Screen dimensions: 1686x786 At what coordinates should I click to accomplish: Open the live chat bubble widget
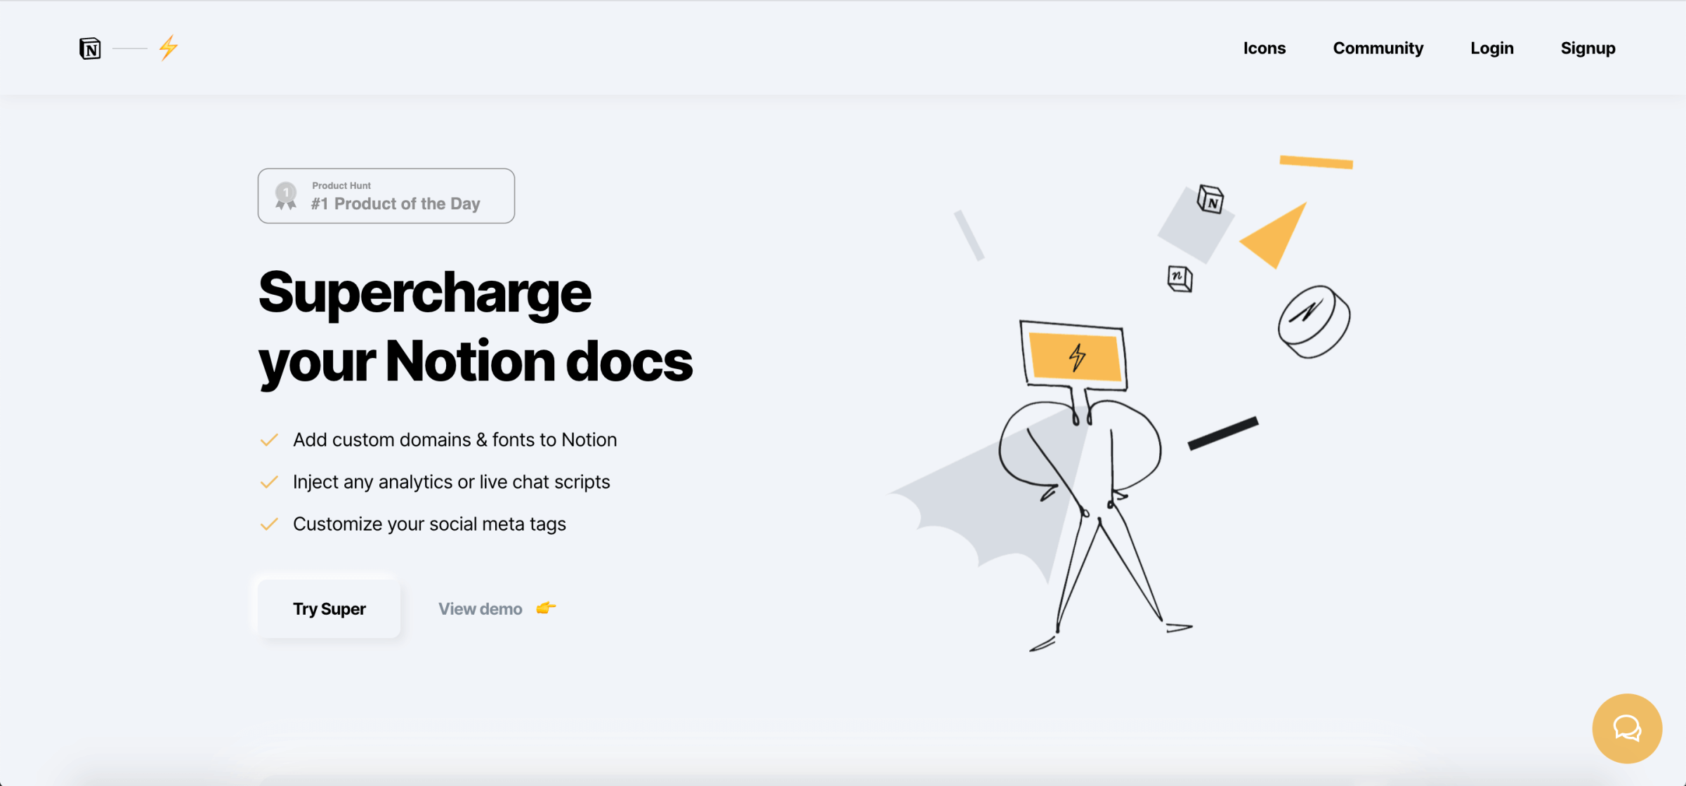(1626, 728)
